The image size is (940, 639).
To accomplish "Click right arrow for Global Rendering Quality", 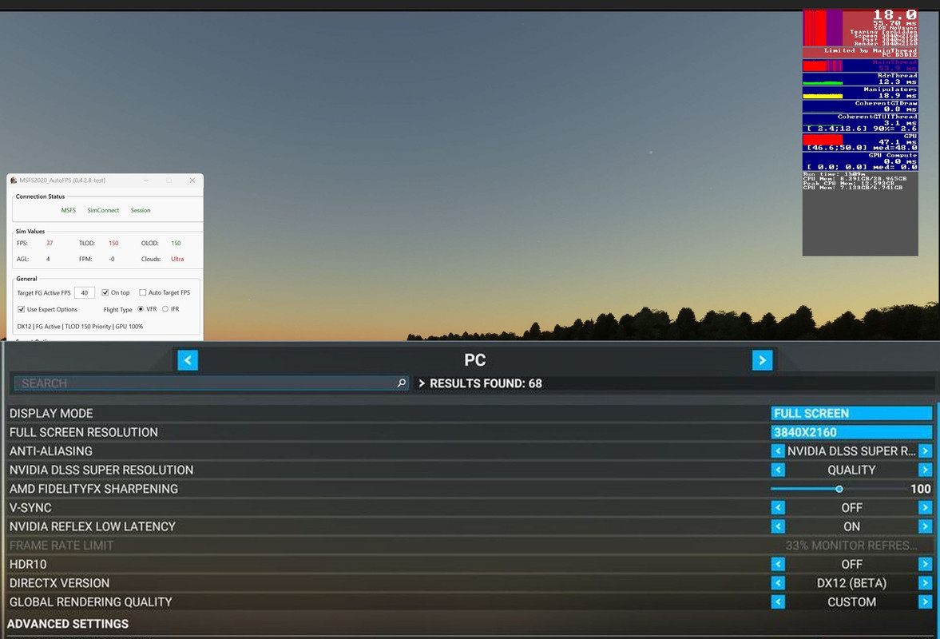I will (925, 601).
